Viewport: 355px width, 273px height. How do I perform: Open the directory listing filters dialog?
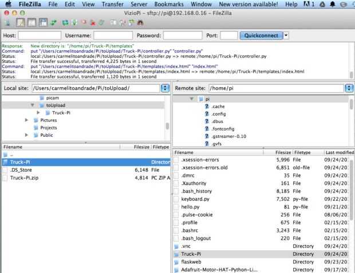click(x=113, y=23)
